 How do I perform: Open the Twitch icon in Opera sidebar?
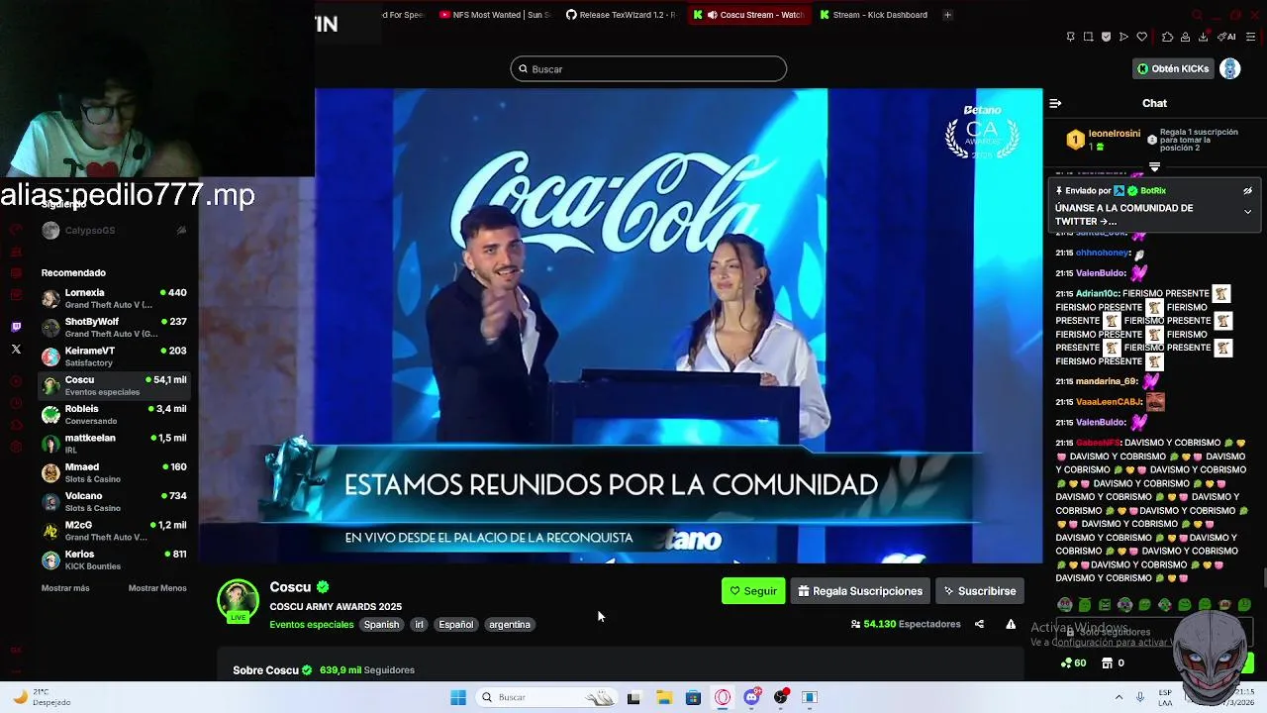[x=16, y=327]
